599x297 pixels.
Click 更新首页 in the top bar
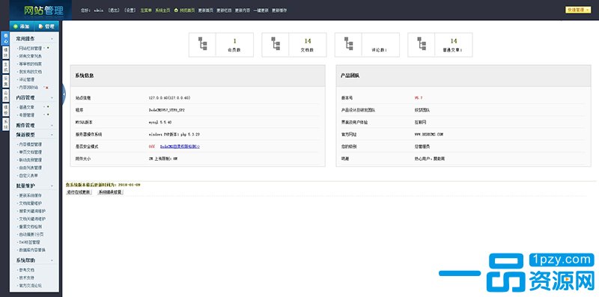pos(205,10)
